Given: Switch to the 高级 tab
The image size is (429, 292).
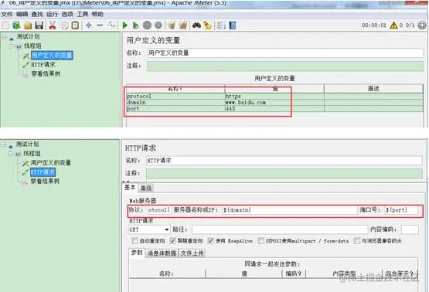Looking at the screenshot, I should coord(146,188).
